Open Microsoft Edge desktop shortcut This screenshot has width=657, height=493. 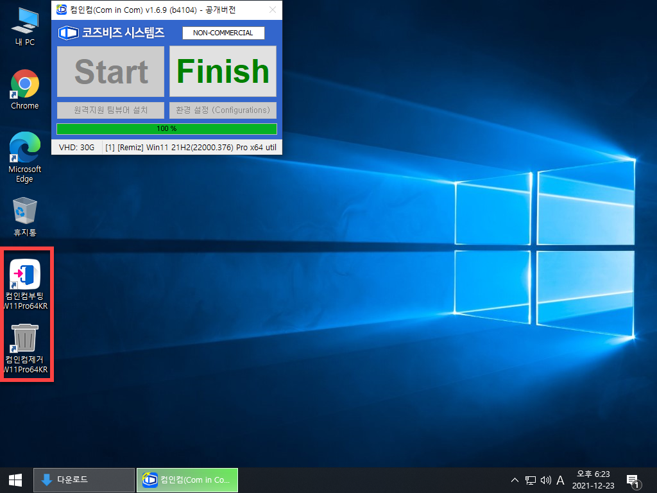(x=25, y=157)
